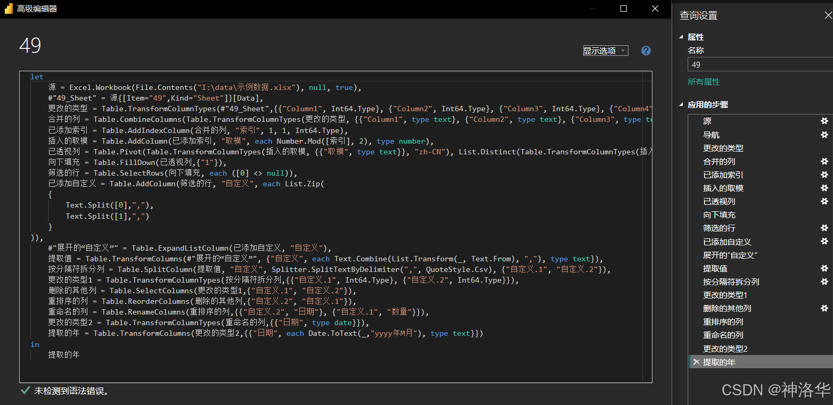
Task: Open settings gear for 源 step
Action: pos(824,121)
